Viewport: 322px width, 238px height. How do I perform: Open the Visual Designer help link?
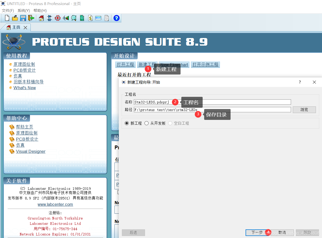pos(31,152)
